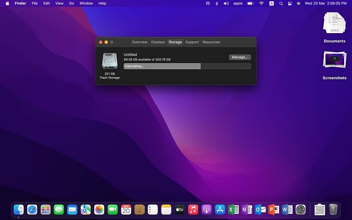Viewport: 352px width, 220px height.
Task: Expand the Apple menu
Action: point(7,4)
